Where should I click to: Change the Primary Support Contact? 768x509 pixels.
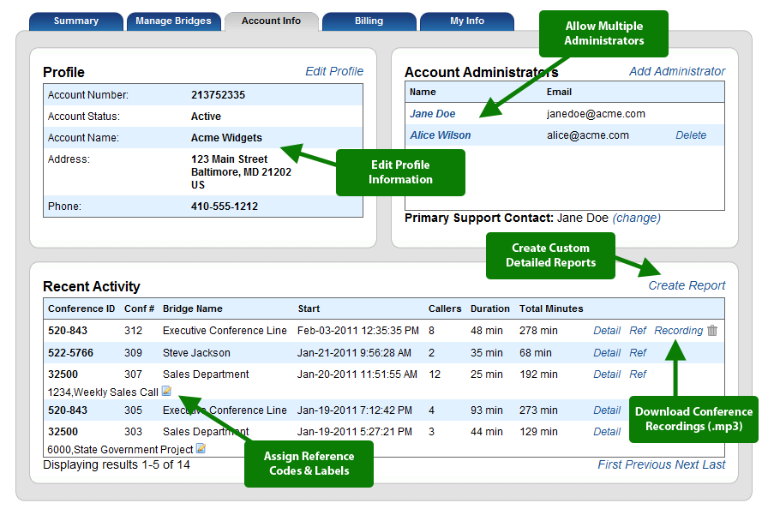point(636,218)
